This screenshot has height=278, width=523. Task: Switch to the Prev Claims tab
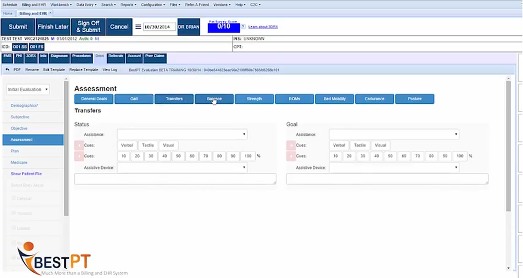155,58
